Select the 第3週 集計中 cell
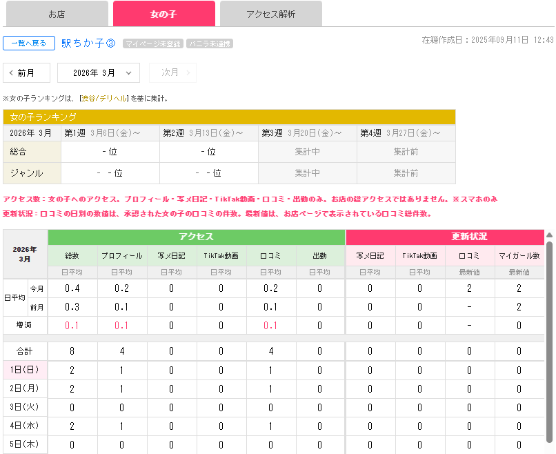The image size is (556, 454). tap(308, 150)
